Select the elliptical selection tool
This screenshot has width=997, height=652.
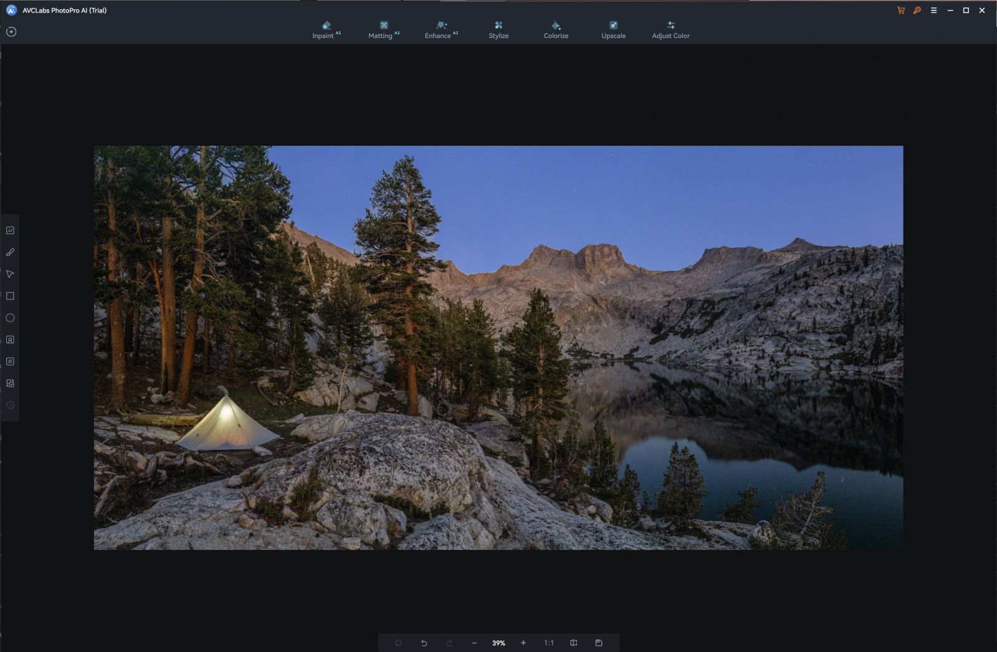(10, 318)
